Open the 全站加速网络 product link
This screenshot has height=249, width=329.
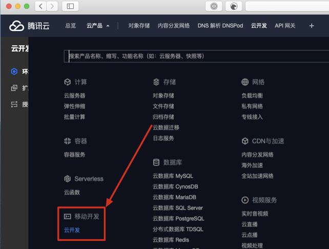click(257, 176)
